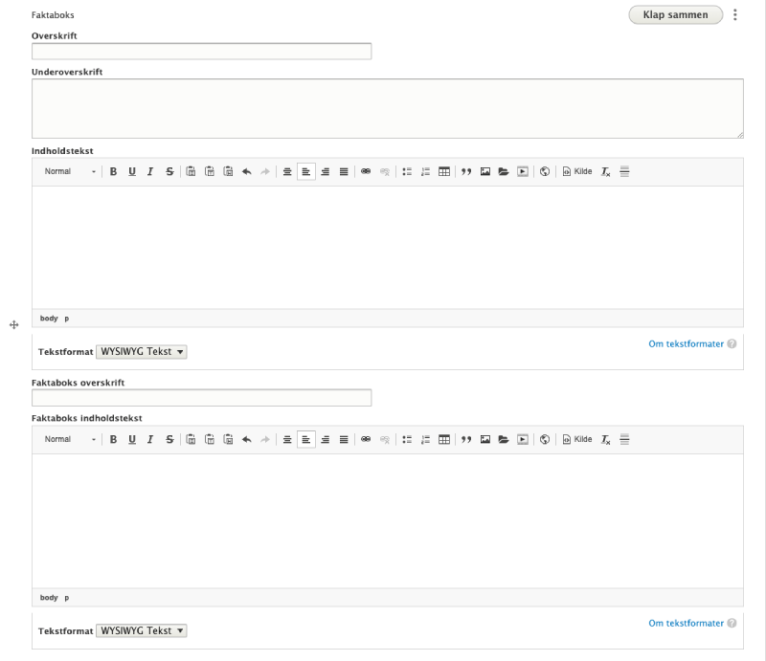The image size is (766, 661).
Task: Open the three-dot menu beside Klap sammen
Action: (x=735, y=15)
